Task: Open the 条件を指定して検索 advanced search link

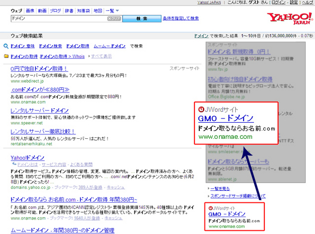Action: pyautogui.click(x=173, y=19)
